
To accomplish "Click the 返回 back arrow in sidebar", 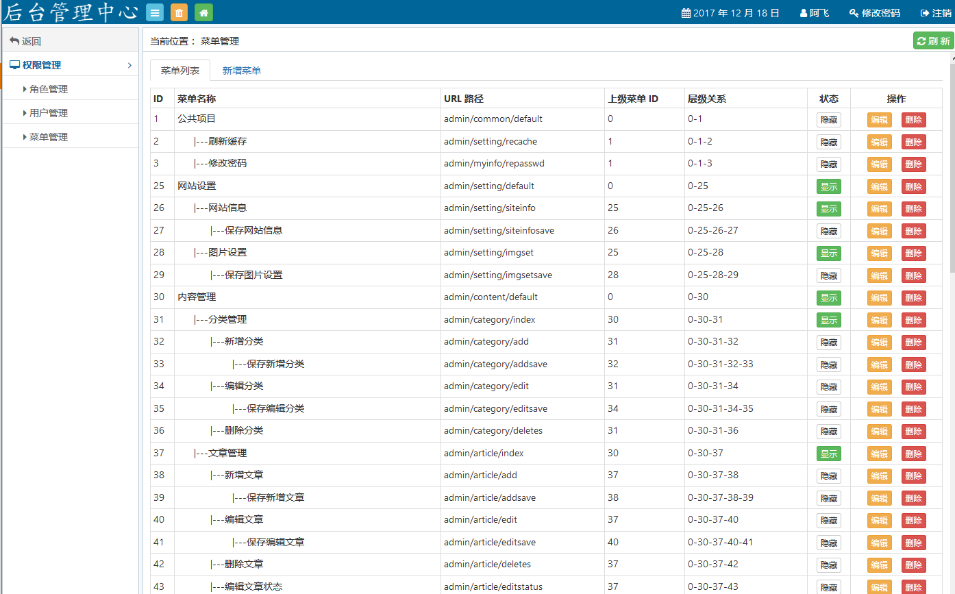I will [x=14, y=41].
